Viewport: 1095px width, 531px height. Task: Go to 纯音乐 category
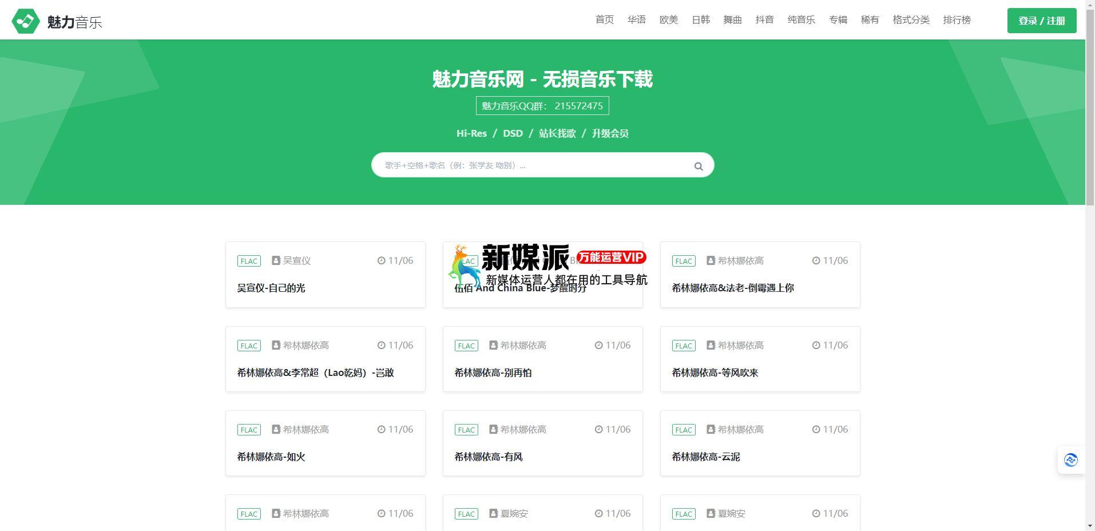[801, 20]
